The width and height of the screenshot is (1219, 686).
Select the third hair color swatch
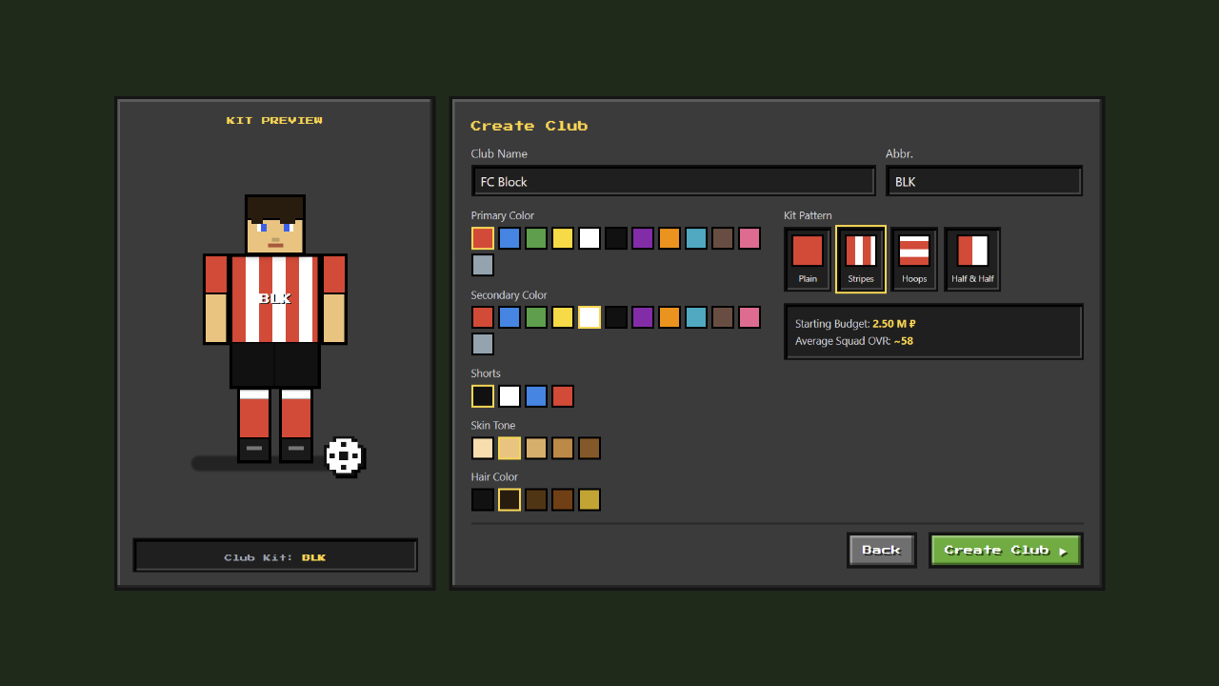point(536,499)
